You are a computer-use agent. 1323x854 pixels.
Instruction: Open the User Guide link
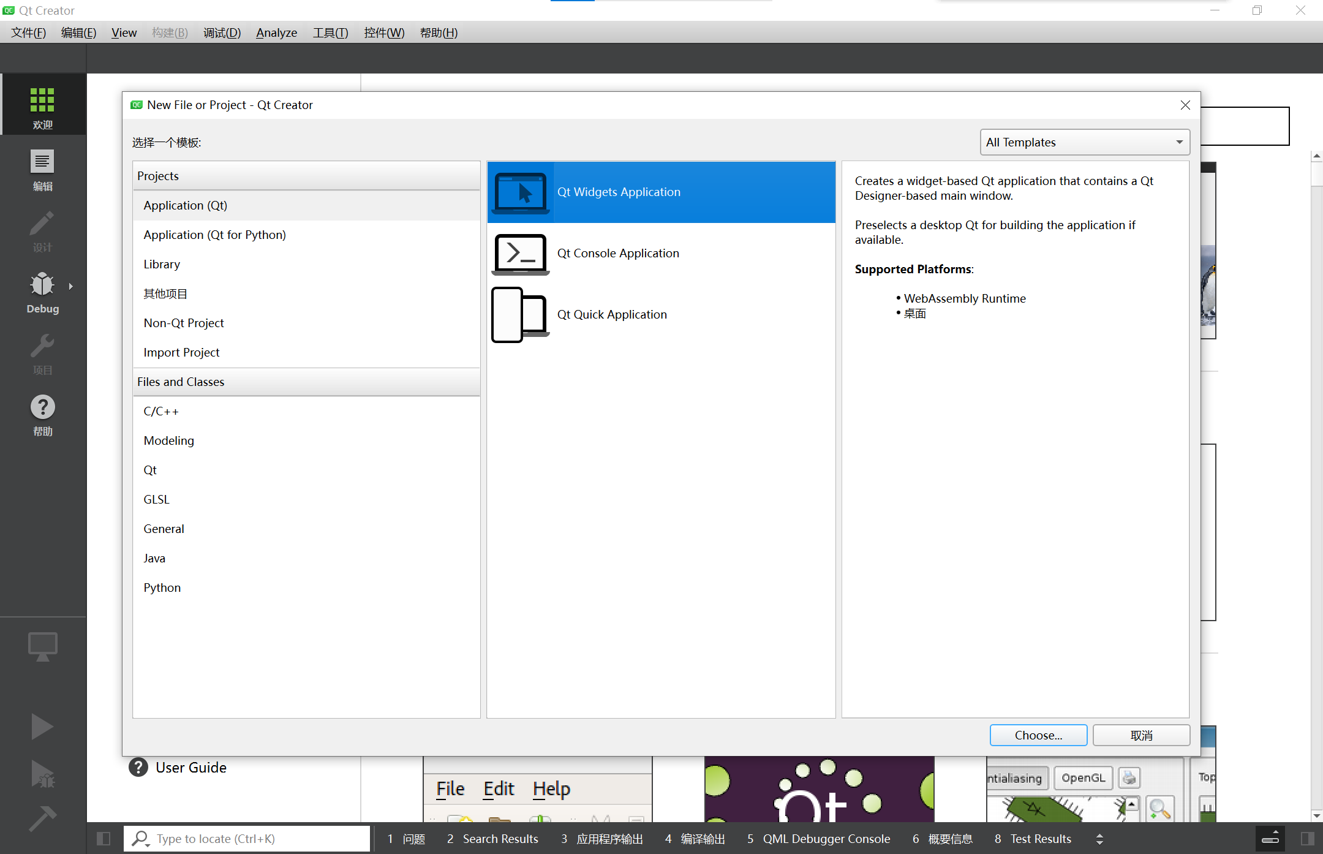(x=191, y=767)
